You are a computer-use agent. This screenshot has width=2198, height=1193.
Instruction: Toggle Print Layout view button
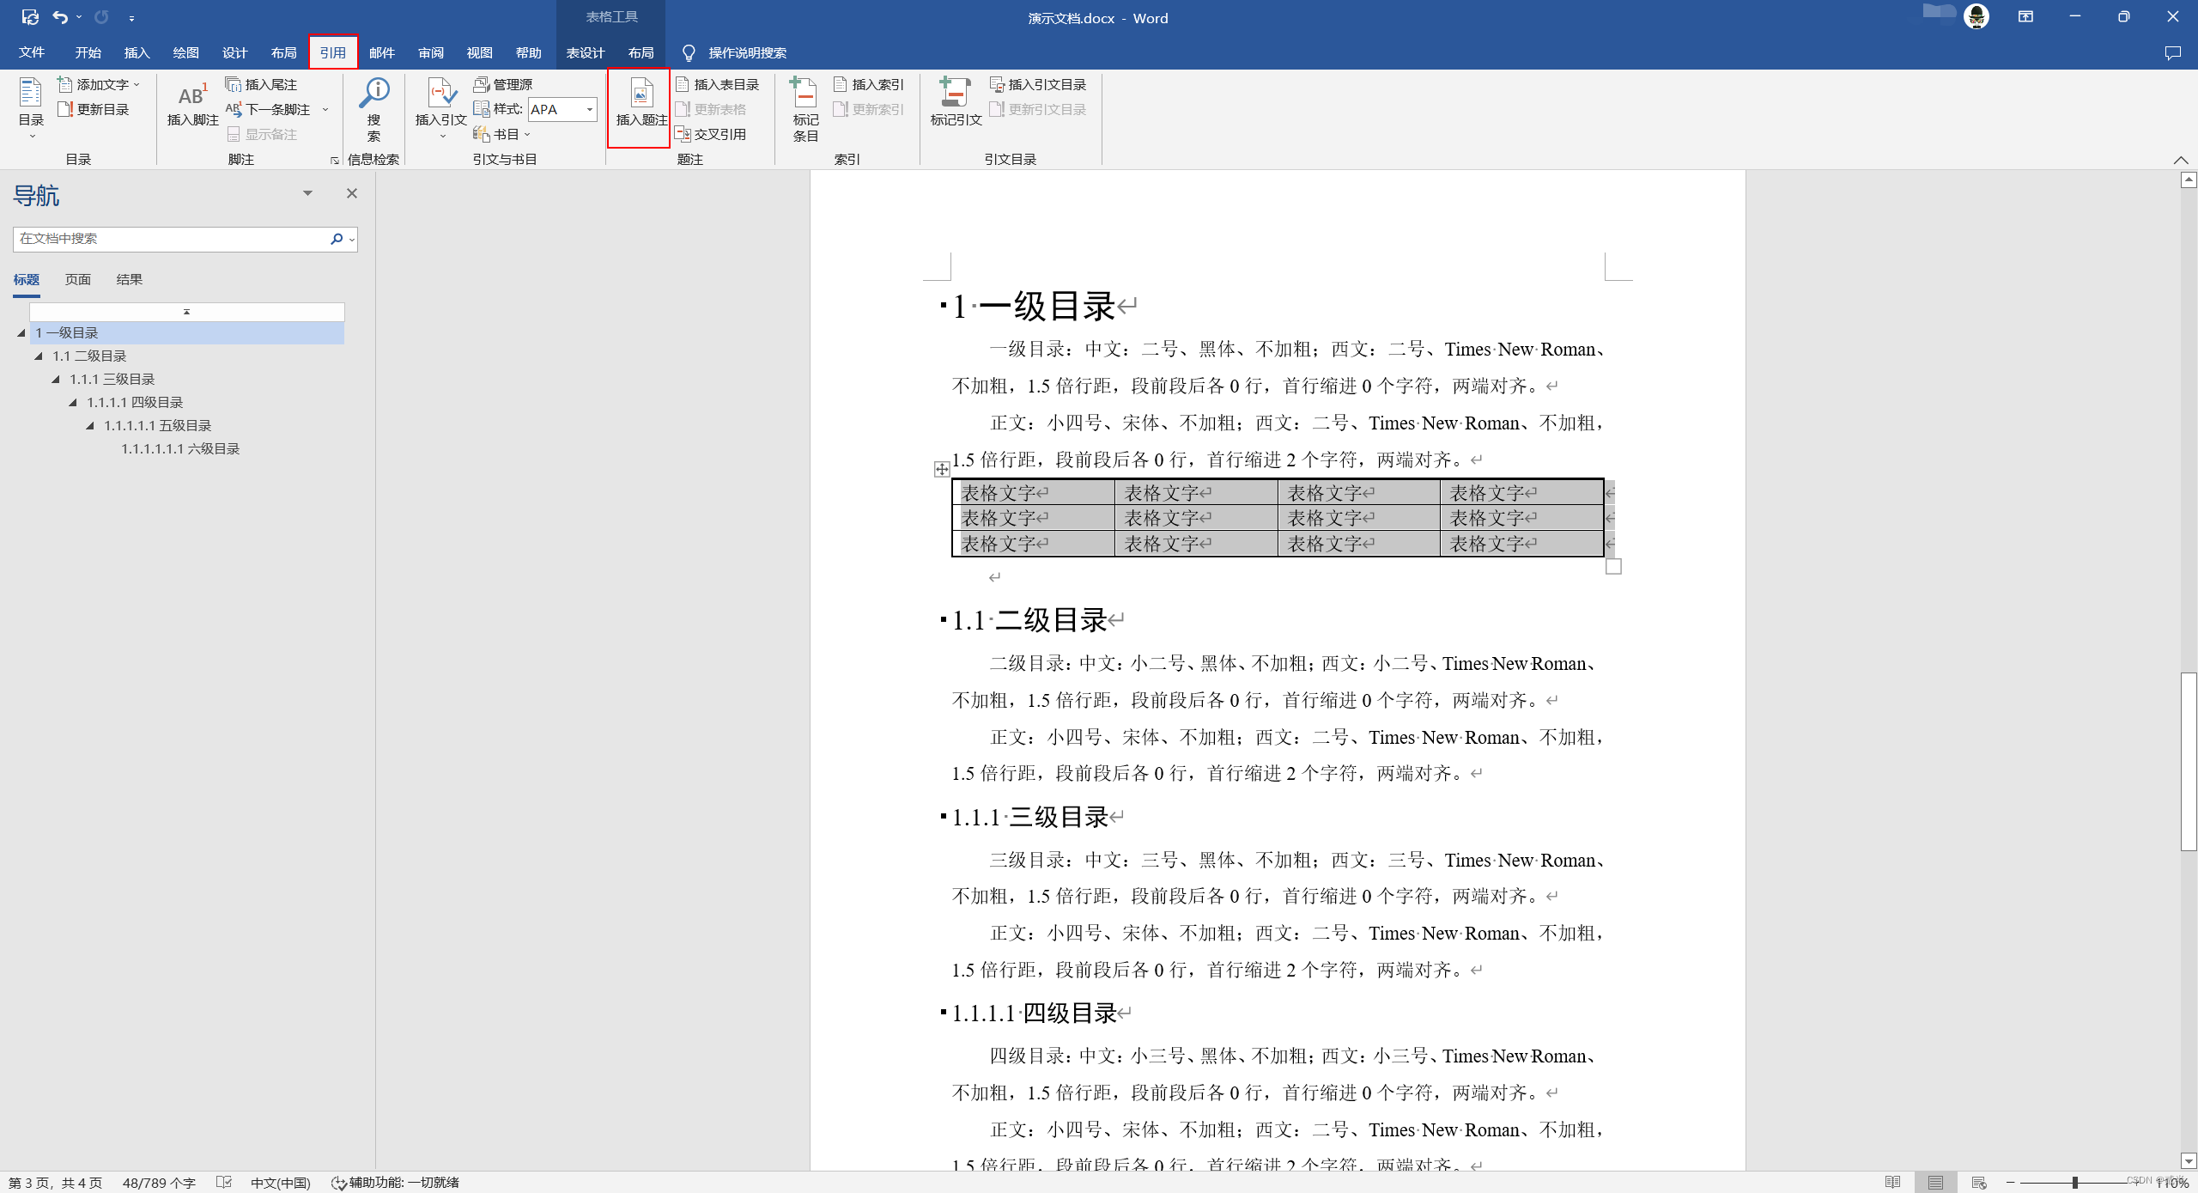[x=1935, y=1183]
